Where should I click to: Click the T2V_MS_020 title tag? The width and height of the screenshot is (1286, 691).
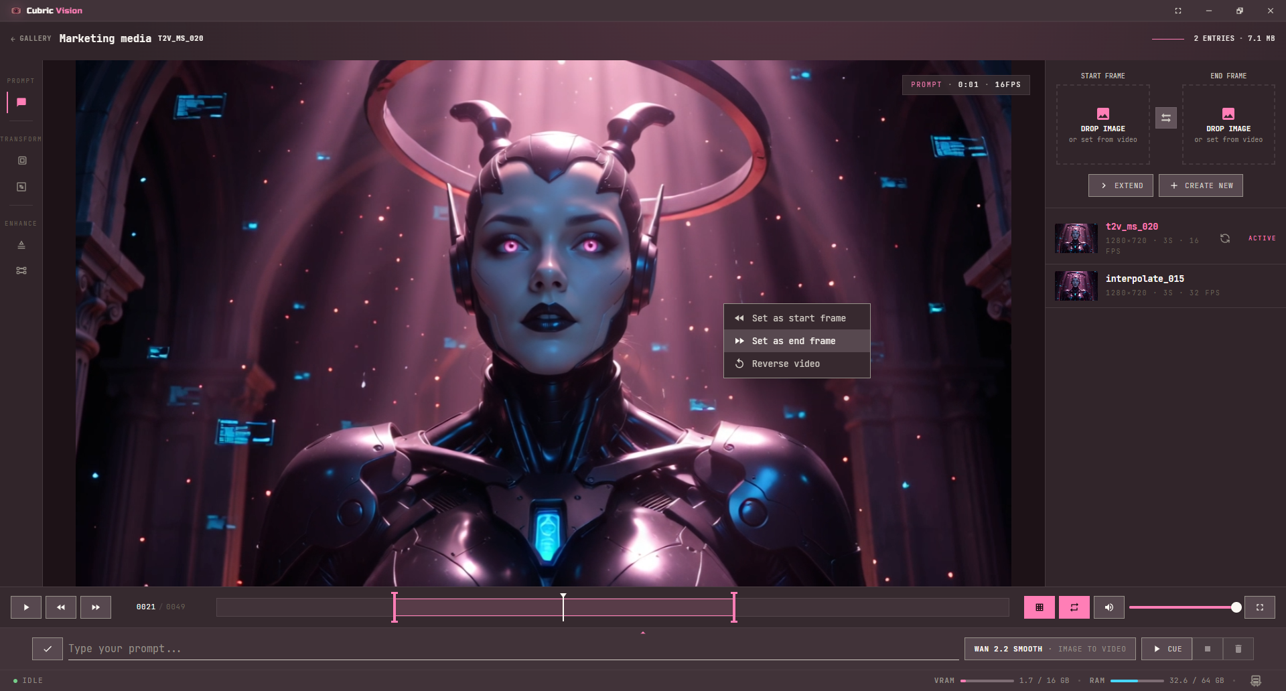181,39
